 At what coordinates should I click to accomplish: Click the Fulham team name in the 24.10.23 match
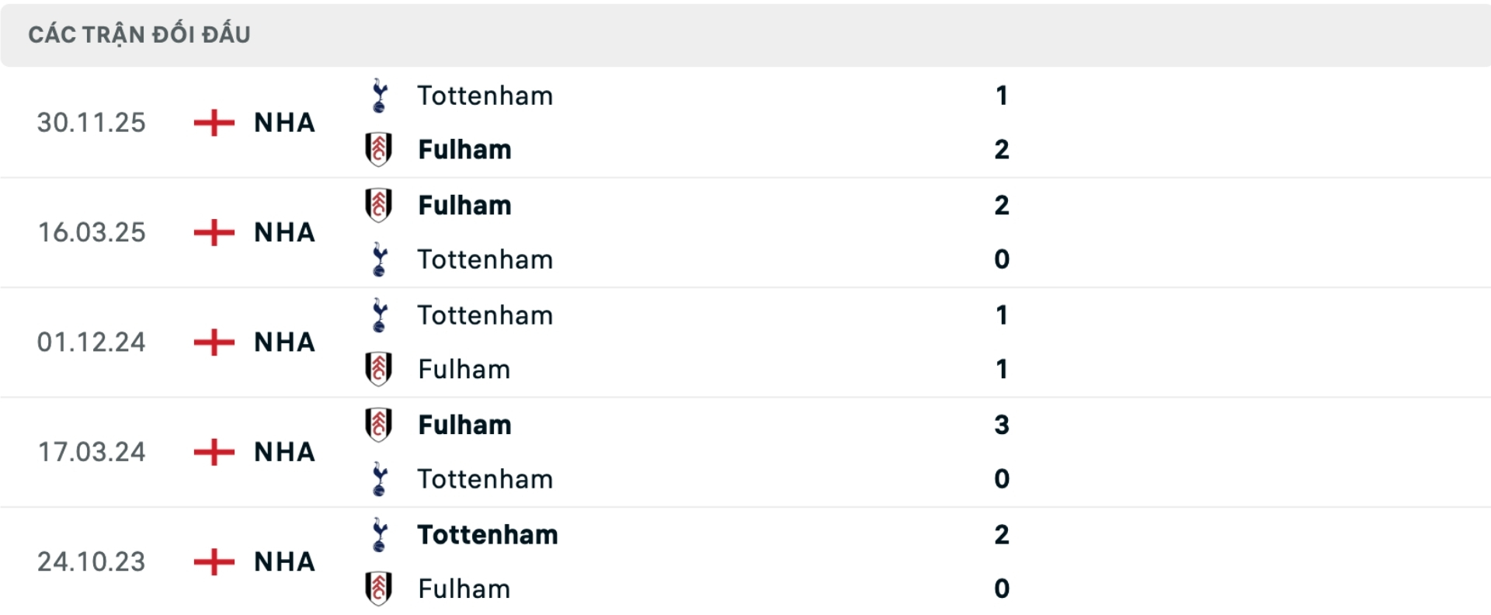[x=464, y=589]
